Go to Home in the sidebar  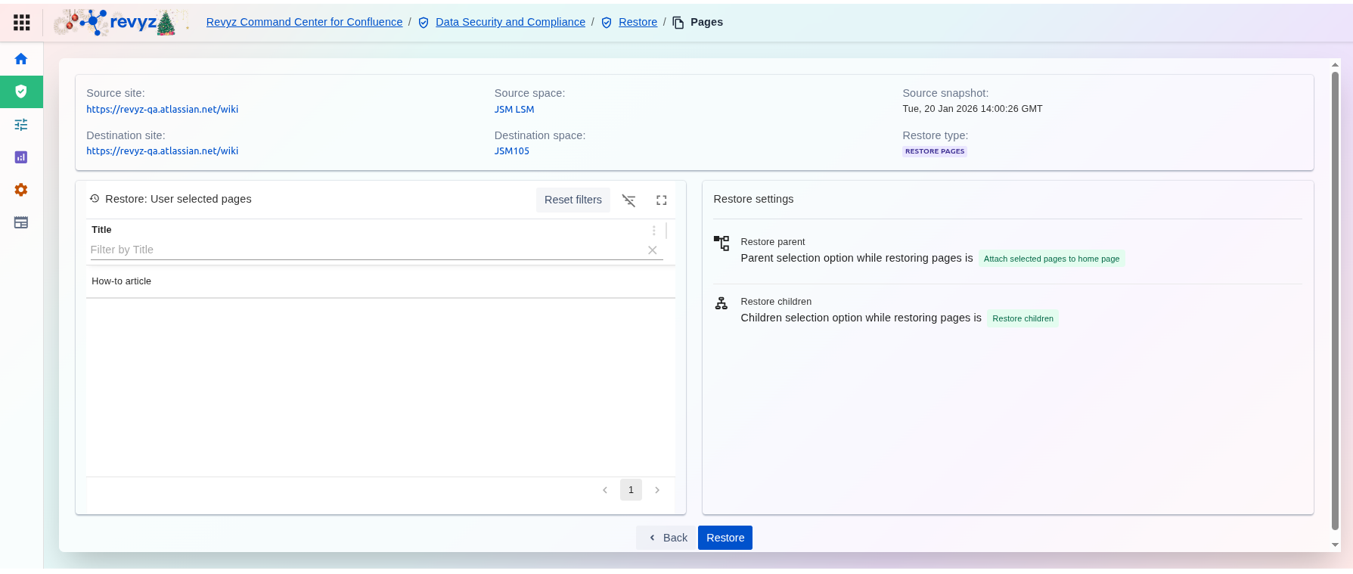click(21, 59)
